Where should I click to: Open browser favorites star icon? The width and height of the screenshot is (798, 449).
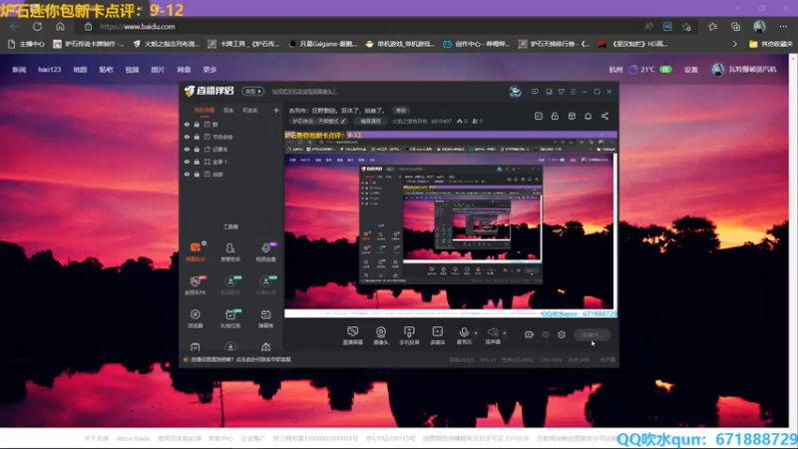(712, 27)
